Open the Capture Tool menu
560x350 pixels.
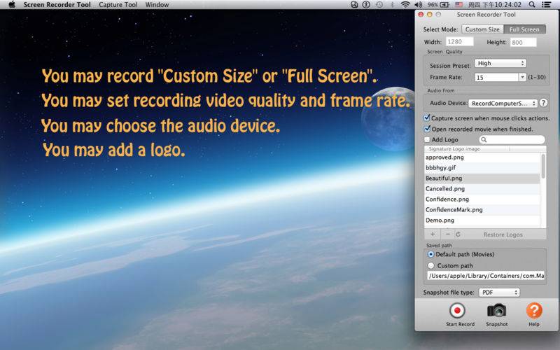(118, 4)
